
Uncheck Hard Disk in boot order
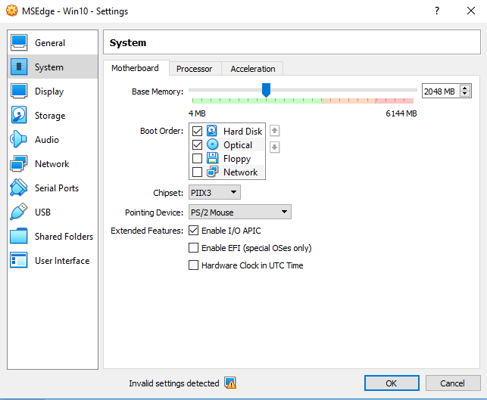pyautogui.click(x=197, y=131)
